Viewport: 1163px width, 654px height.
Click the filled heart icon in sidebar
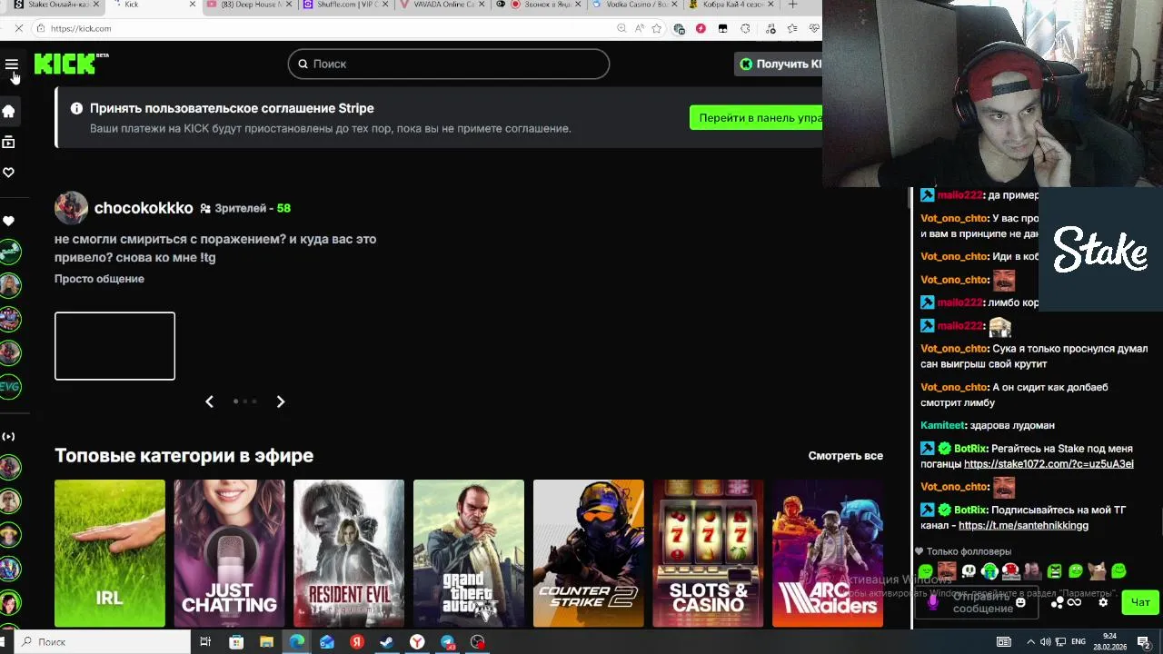(9, 221)
